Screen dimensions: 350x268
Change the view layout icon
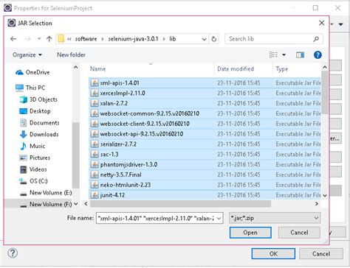click(273, 54)
